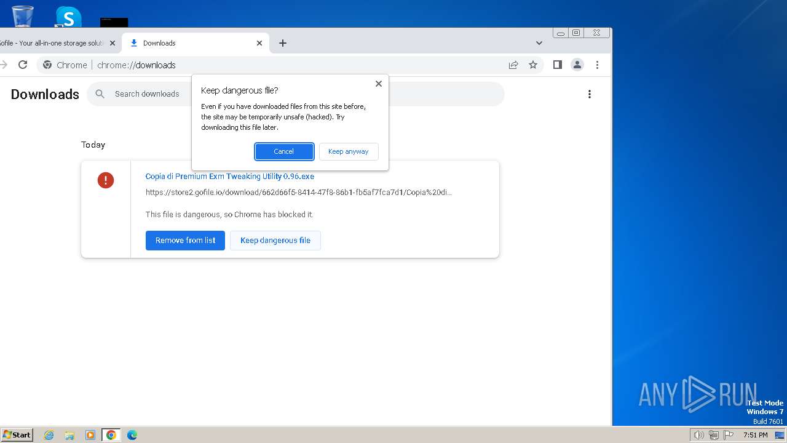The width and height of the screenshot is (787, 443).
Task: Click Keep dangerous file button
Action: [275, 241]
